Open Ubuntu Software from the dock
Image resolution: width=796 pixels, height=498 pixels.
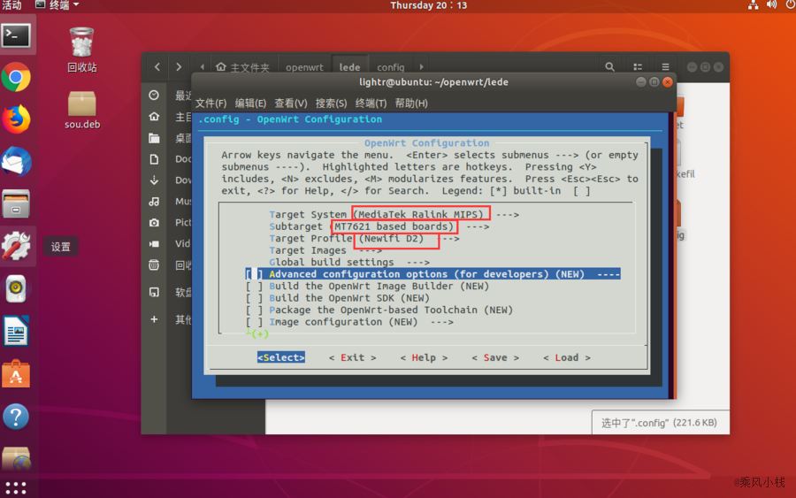click(x=16, y=374)
